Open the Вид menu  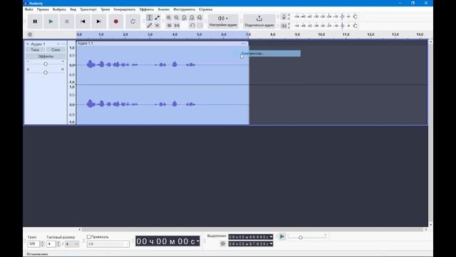tap(73, 9)
